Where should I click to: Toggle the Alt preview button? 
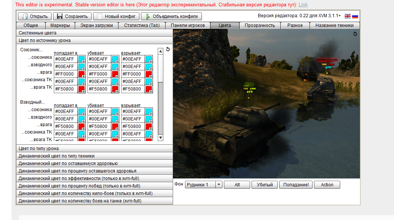[x=237, y=185]
